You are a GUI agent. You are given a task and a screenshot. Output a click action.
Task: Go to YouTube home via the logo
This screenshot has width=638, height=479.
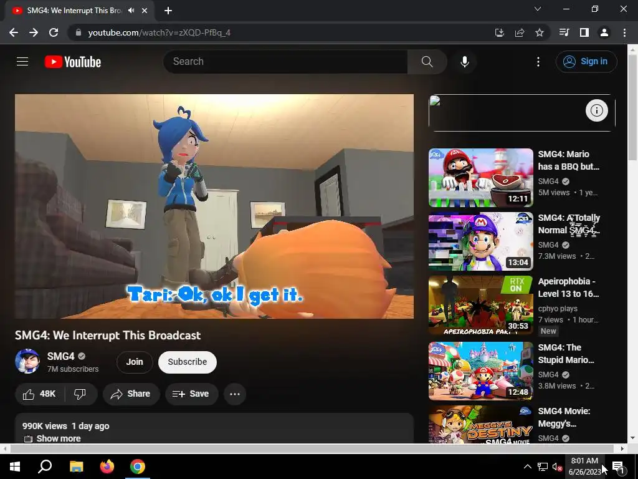point(73,62)
